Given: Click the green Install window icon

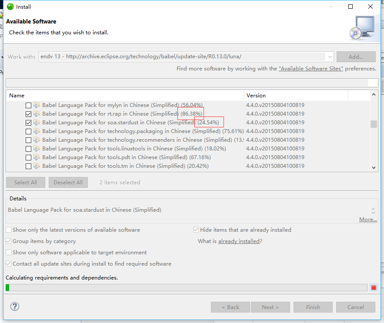Looking at the screenshot, I should click(x=10, y=7).
